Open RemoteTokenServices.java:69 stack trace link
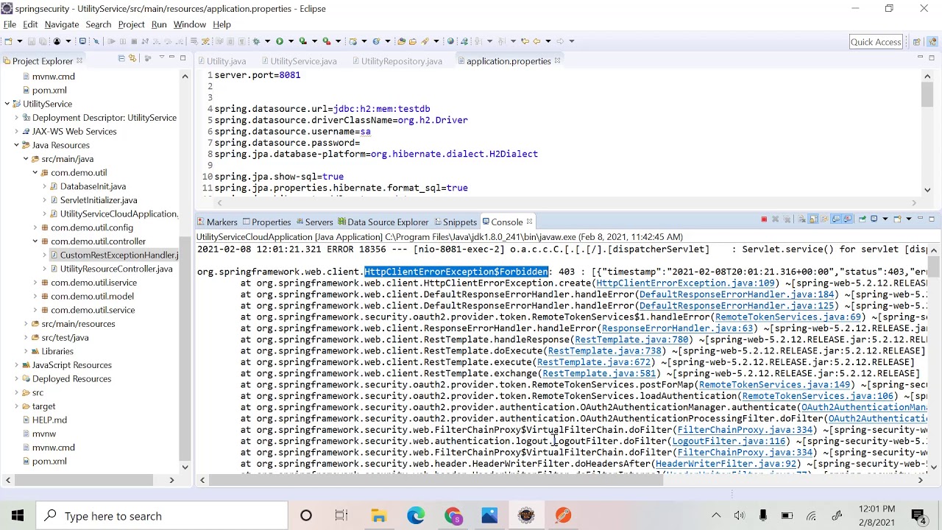 788,317
